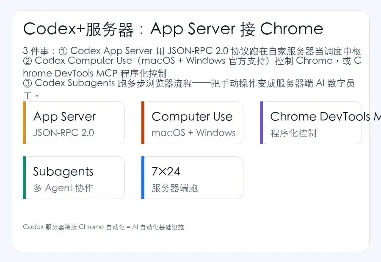The width and height of the screenshot is (381, 262).
Task: Open the Subagents card
Action: pyautogui.click(x=74, y=178)
